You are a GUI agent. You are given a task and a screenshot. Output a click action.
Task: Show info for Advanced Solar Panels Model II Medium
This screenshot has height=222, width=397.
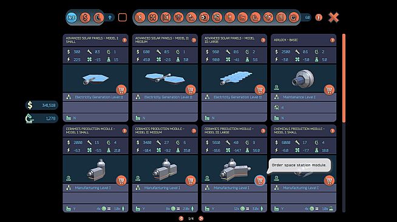(x=194, y=40)
